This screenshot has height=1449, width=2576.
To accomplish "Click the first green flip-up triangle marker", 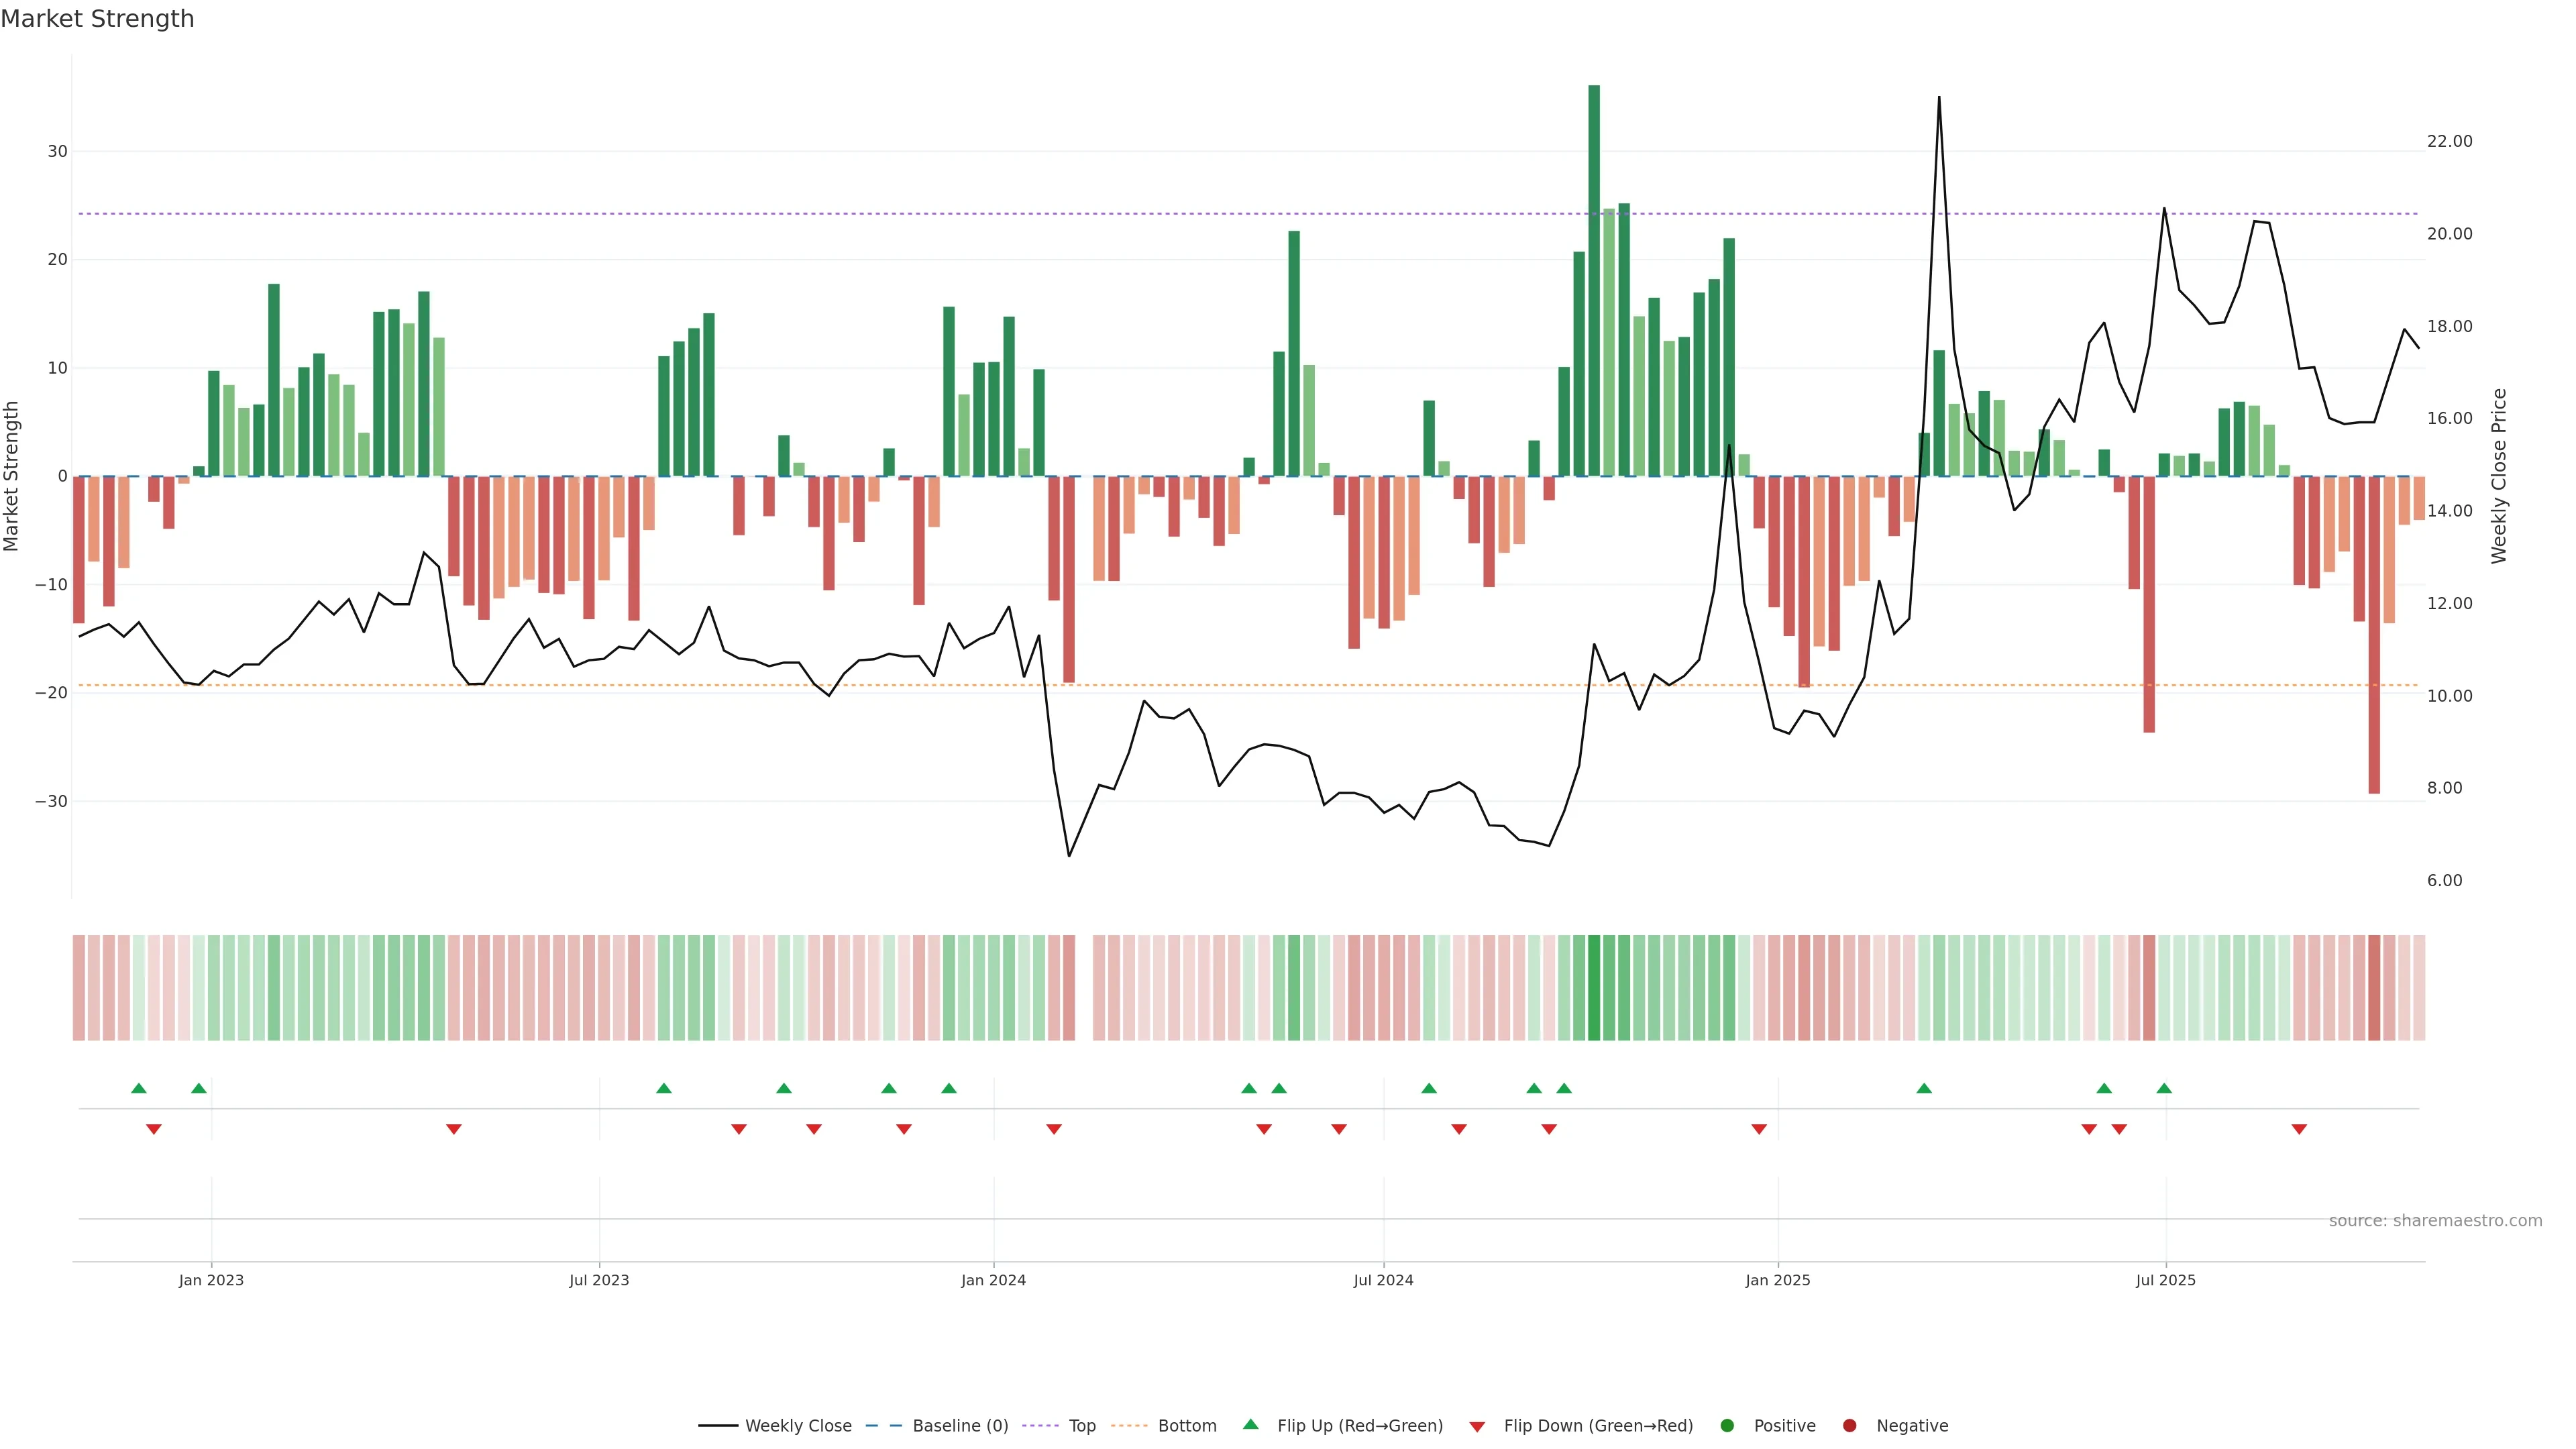I will tap(139, 1088).
